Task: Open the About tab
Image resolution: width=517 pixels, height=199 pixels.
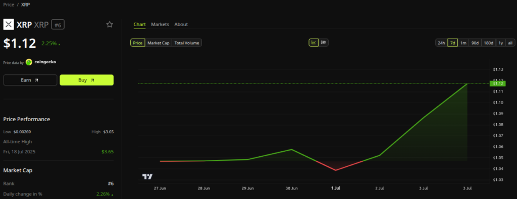Action: tap(181, 24)
